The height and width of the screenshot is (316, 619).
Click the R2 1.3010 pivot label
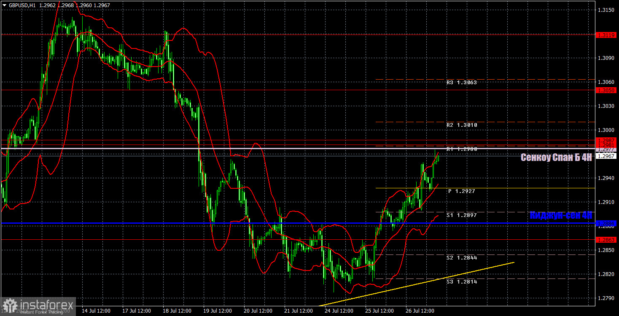pos(462,125)
